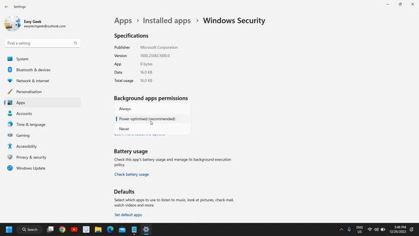Viewport: 419px width, 236px height.
Task: Open Bluetooth & devices settings
Action: (43, 70)
